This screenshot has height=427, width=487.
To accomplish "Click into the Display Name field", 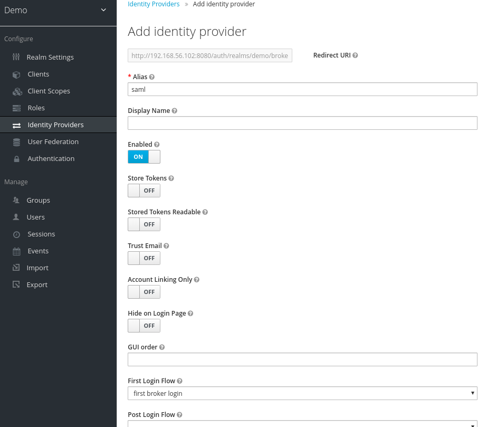I will (302, 123).
